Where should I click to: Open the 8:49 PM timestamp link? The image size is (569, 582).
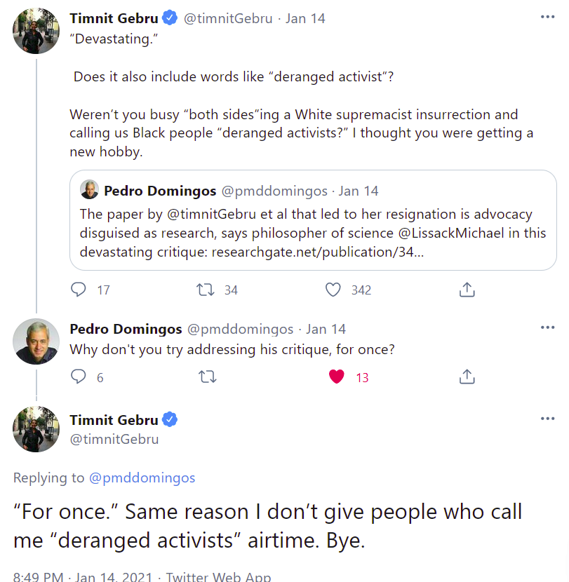pos(39,576)
